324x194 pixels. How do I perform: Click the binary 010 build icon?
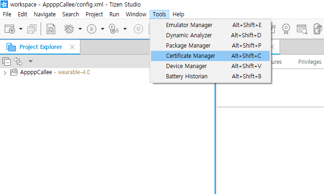(x=51, y=29)
